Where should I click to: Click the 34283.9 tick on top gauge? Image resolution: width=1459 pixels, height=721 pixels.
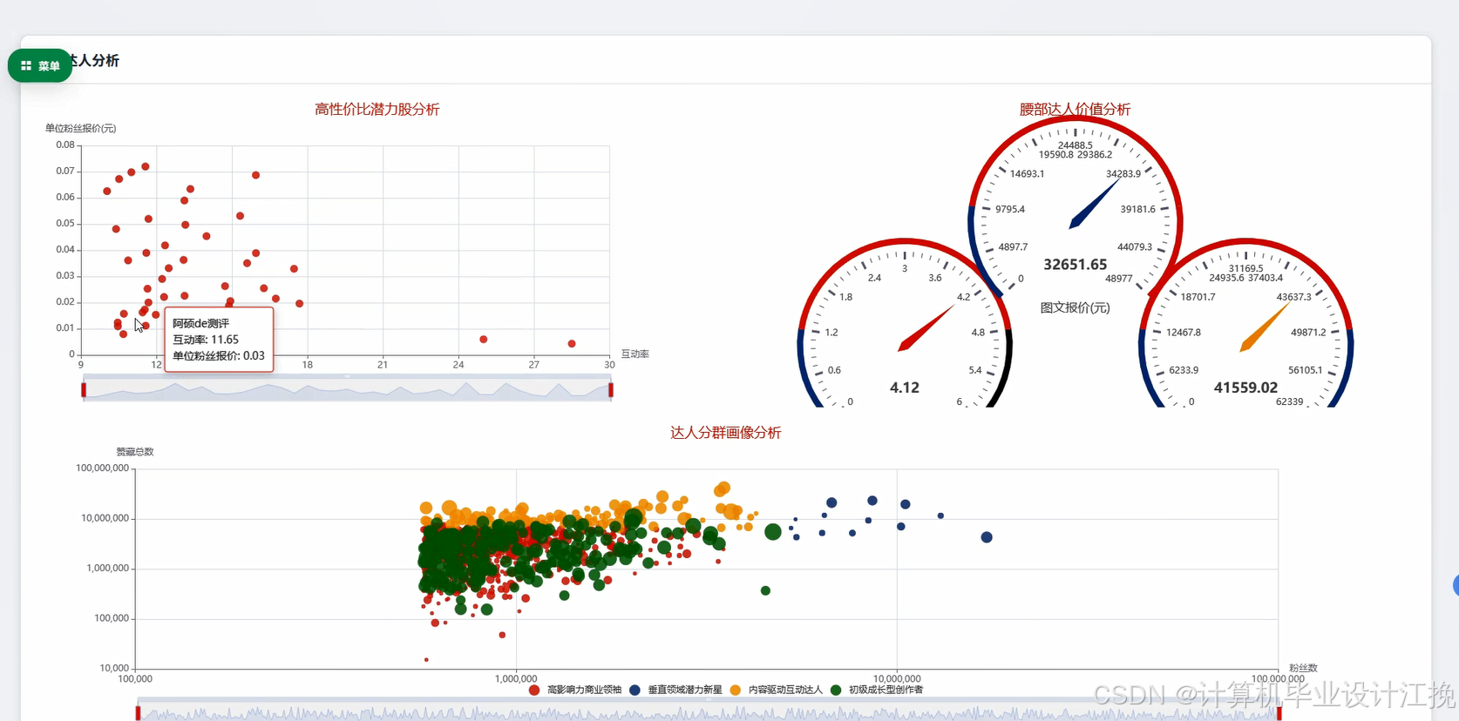1123,173
